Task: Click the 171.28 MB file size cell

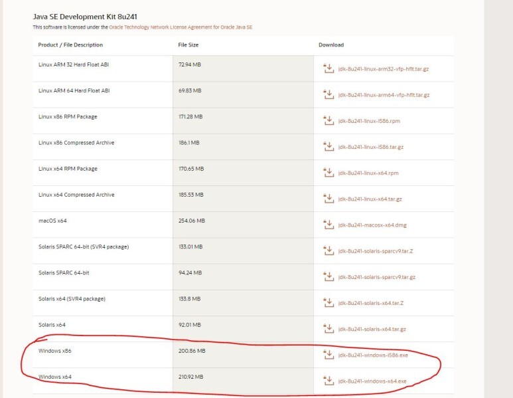Action: 243,120
